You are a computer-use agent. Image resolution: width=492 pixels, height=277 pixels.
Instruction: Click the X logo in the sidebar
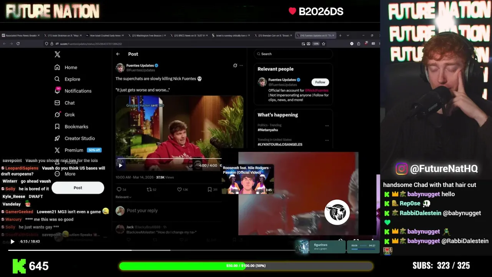(57, 54)
